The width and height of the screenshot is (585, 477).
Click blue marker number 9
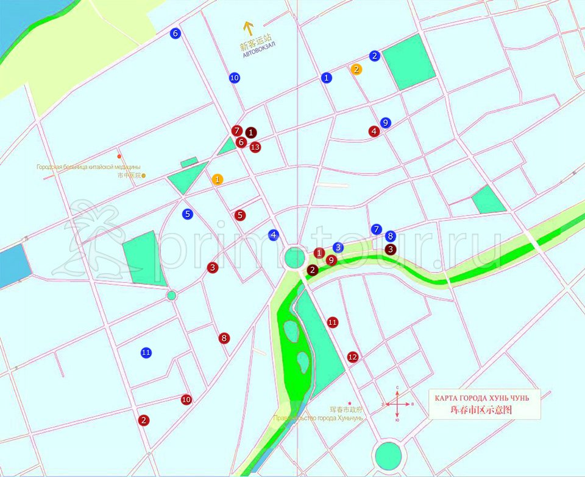[x=385, y=122]
